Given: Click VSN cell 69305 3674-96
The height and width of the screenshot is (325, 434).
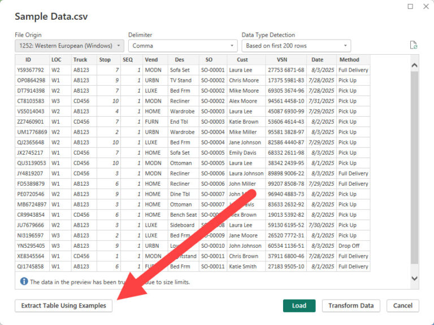Looking at the screenshot, I should tap(286, 91).
